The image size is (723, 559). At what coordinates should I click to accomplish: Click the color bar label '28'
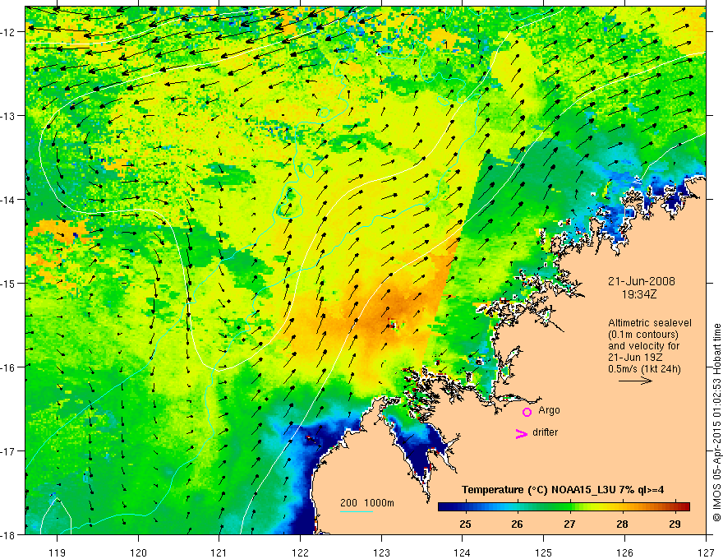(x=622, y=524)
